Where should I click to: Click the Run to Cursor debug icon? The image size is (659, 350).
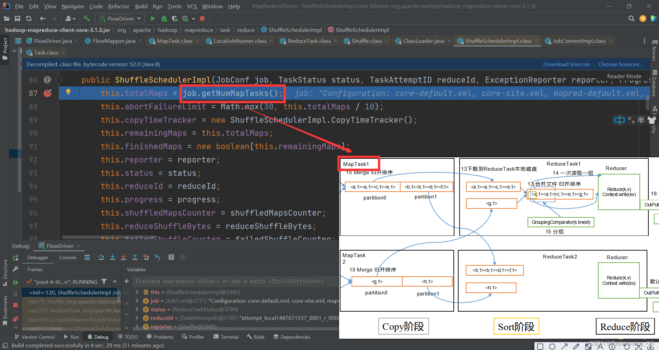[x=158, y=257]
